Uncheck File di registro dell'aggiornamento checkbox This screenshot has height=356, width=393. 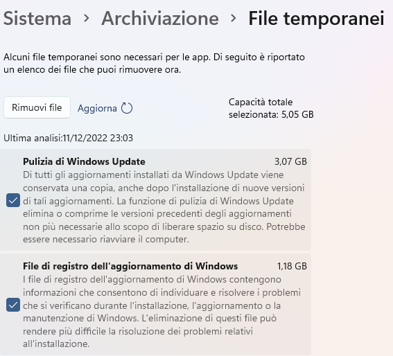[x=13, y=305]
